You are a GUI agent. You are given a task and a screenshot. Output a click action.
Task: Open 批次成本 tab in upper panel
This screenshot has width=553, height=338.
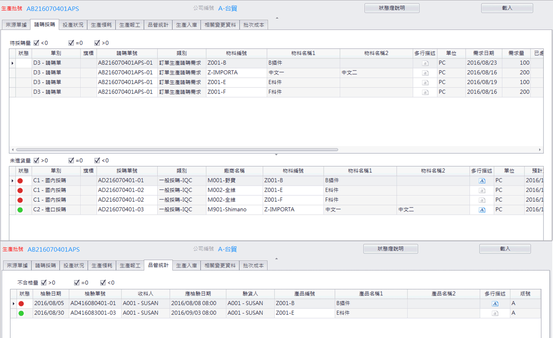pyautogui.click(x=254, y=25)
